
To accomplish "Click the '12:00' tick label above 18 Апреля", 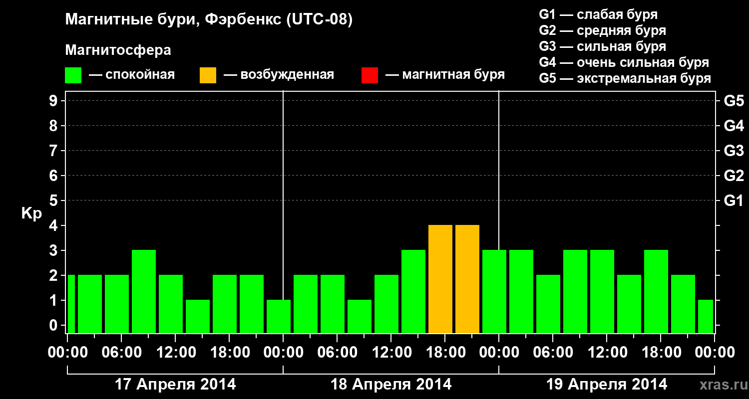I will pos(391,352).
